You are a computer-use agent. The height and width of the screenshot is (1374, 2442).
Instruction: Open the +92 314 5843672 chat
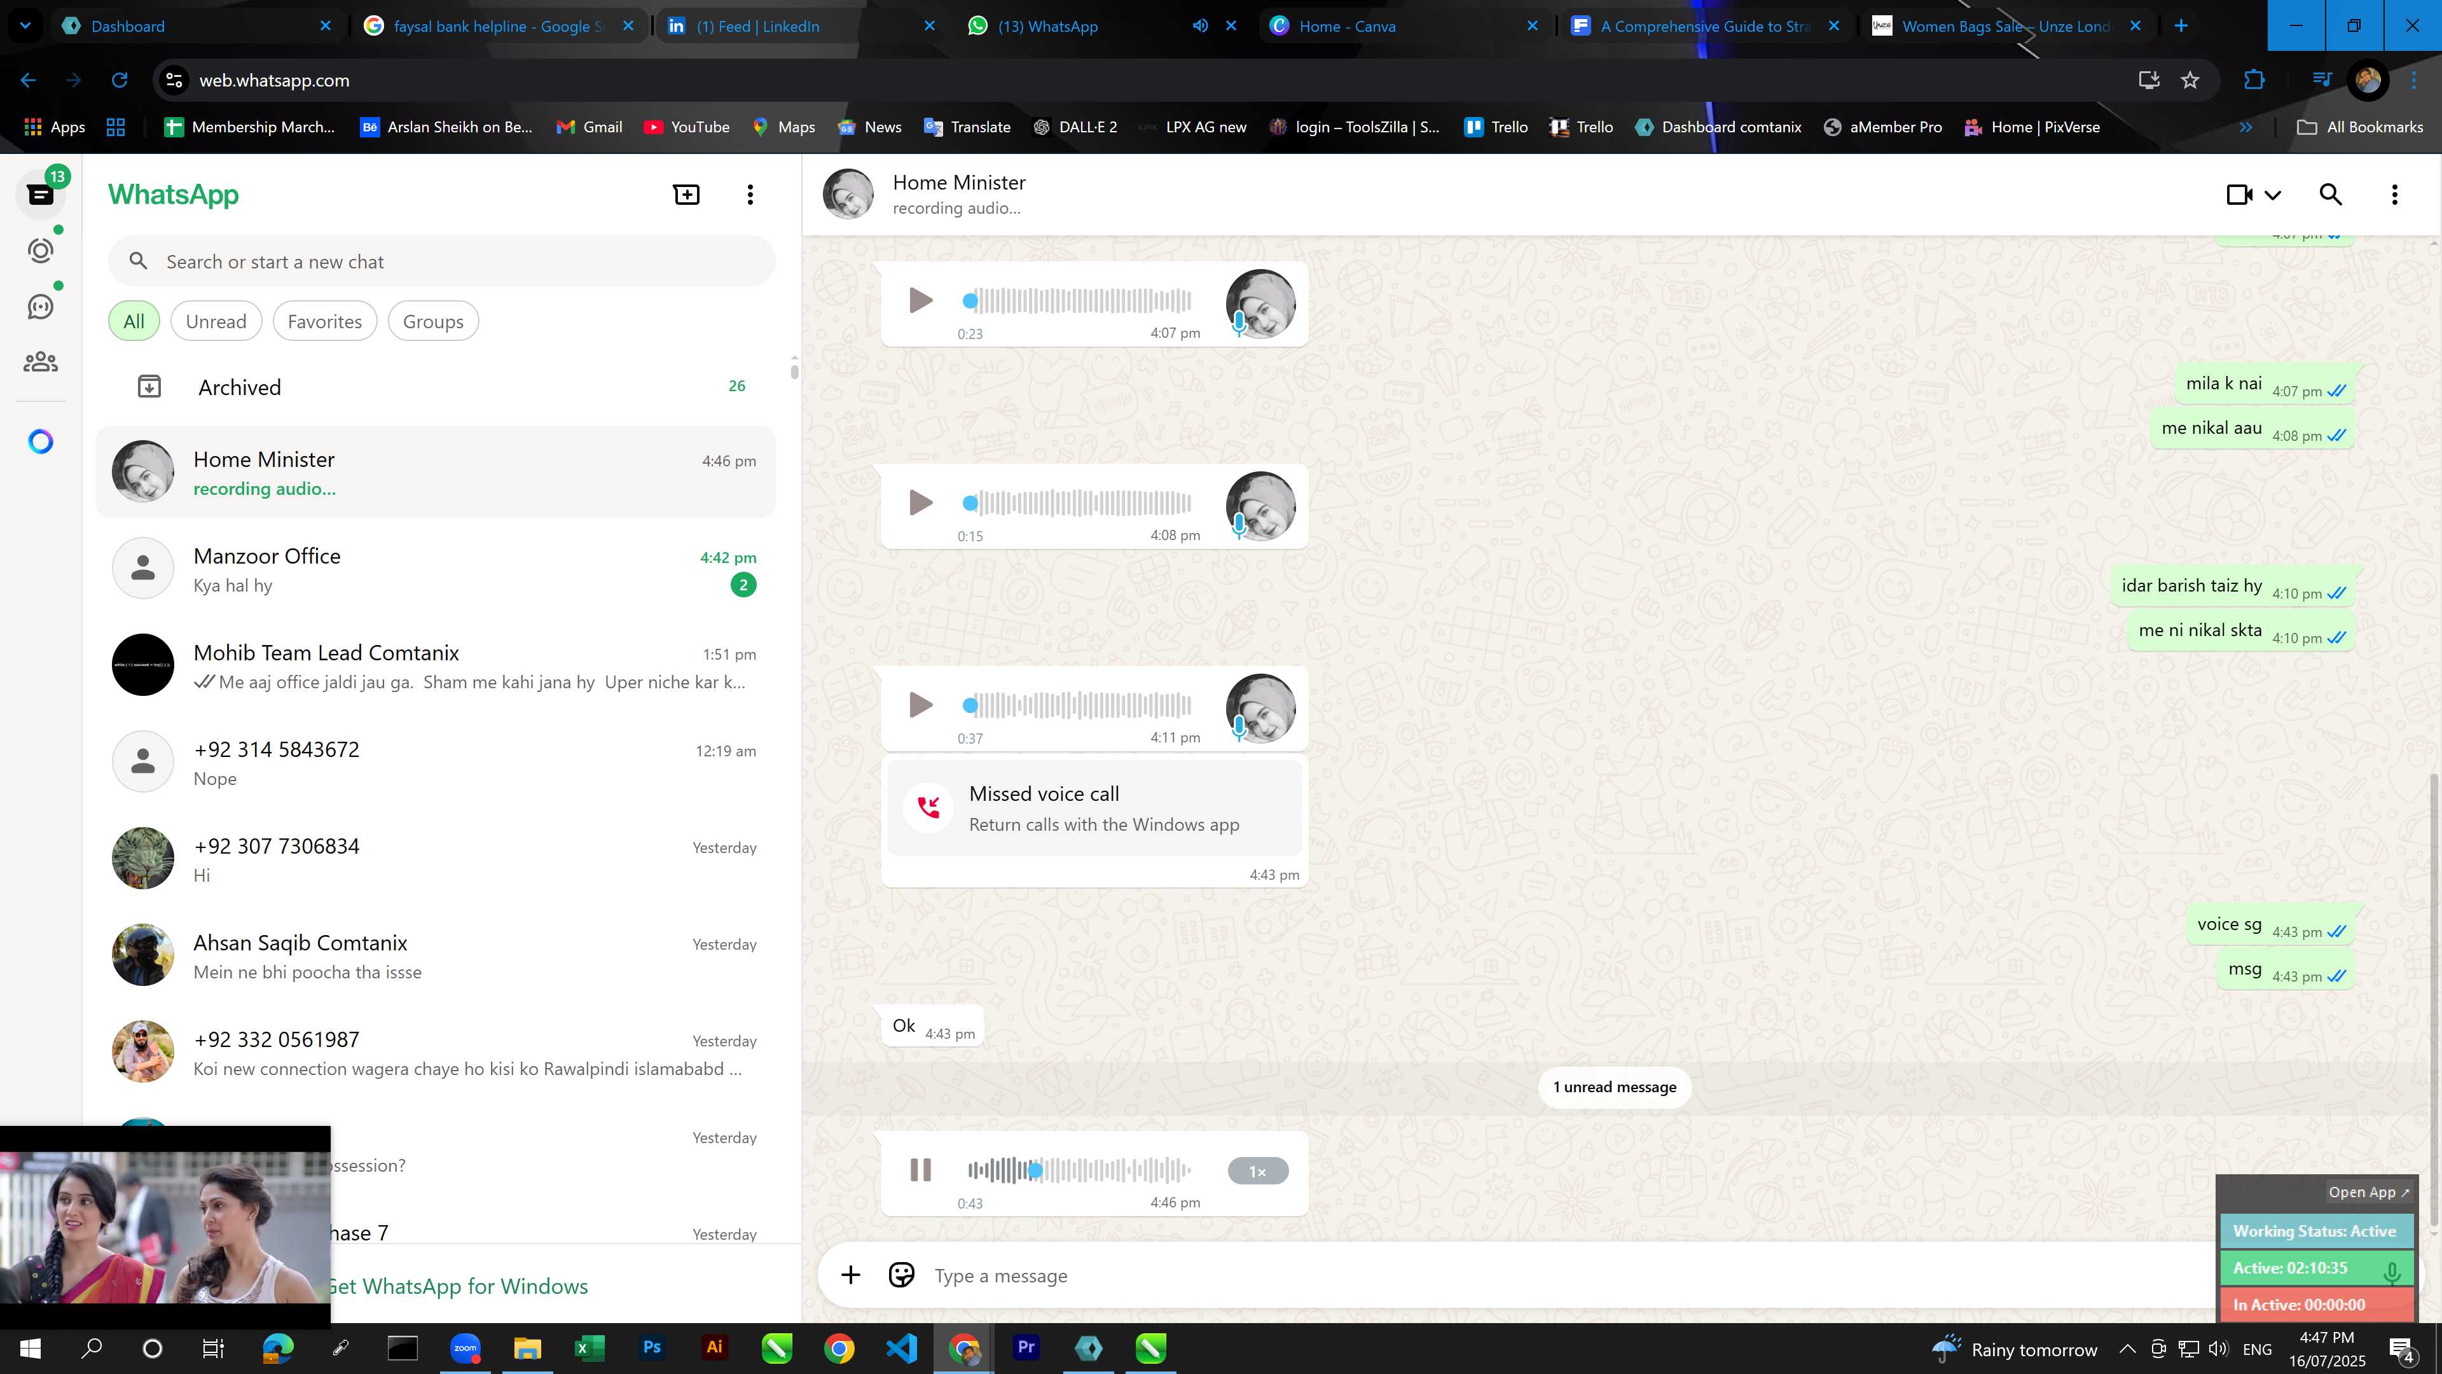click(x=436, y=763)
